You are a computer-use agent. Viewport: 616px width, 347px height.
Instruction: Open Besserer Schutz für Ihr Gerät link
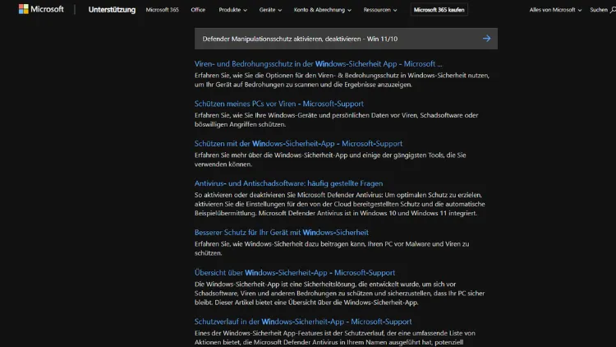click(281, 233)
